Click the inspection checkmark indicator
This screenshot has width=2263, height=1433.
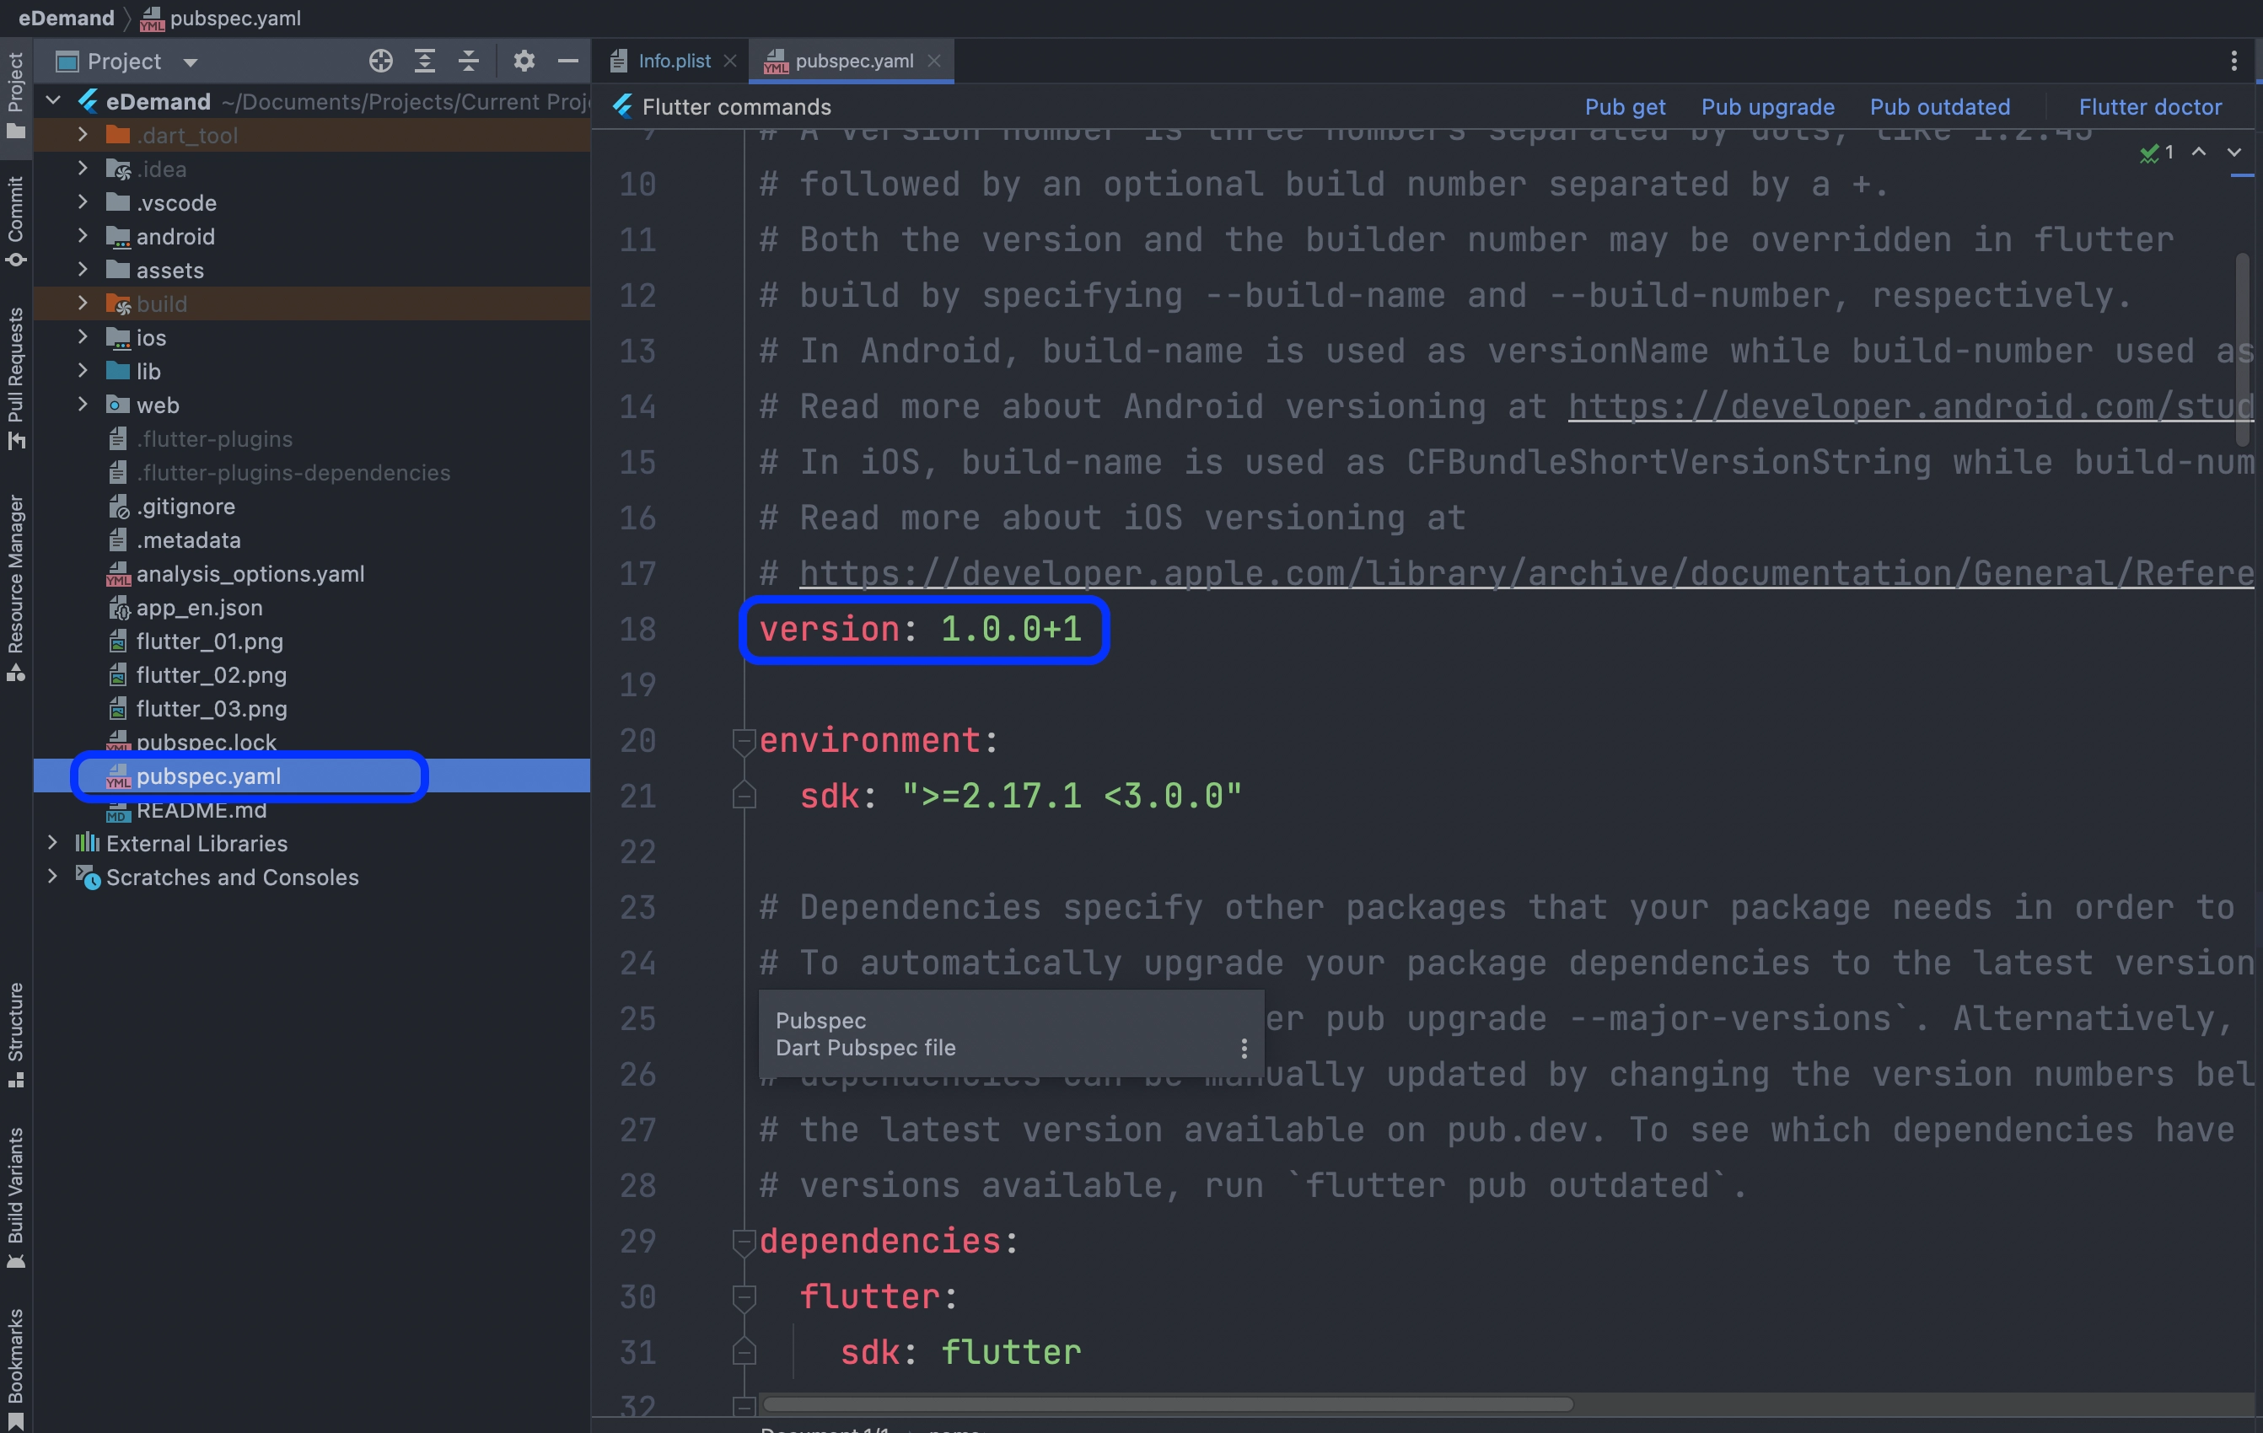coord(2156,153)
